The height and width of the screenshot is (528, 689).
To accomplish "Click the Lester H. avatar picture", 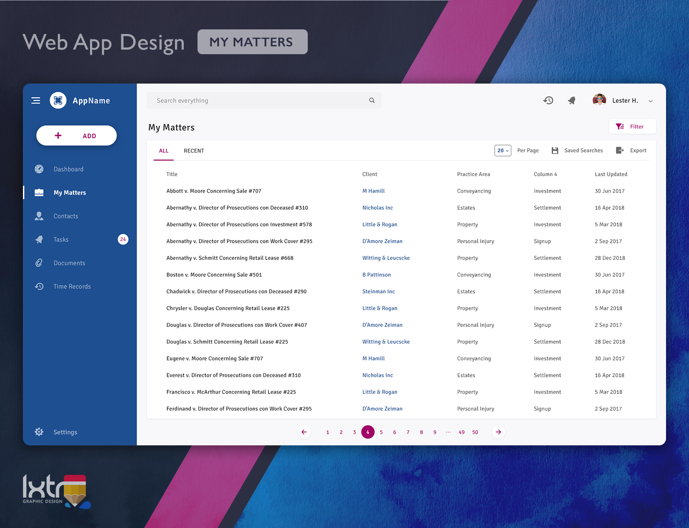I will point(599,100).
